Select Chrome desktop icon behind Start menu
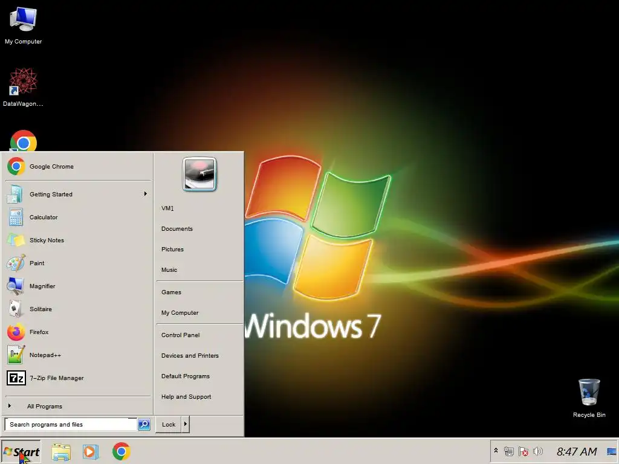 coord(24,140)
